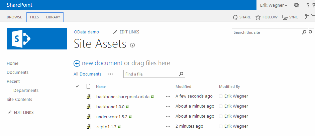Open the backbone.sharepoint.odata file
Viewport: 315px width, 136px height.
tap(123, 97)
